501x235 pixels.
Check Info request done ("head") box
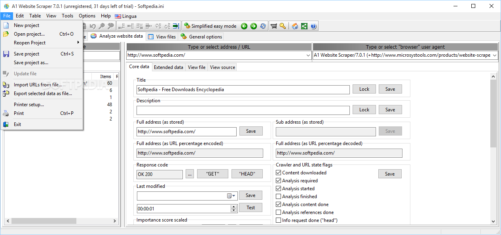[279, 220]
